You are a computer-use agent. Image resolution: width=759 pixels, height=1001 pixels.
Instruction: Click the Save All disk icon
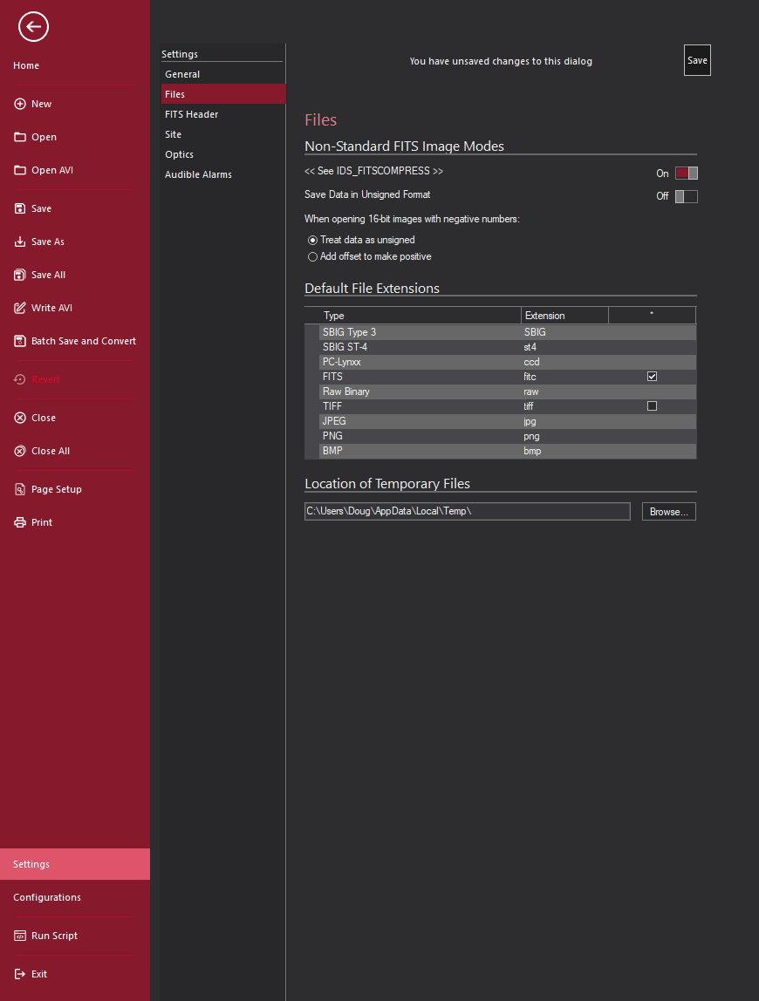20,275
